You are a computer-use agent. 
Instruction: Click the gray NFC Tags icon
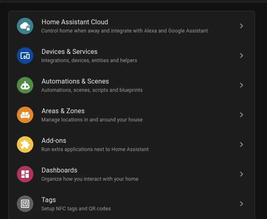coord(25,204)
